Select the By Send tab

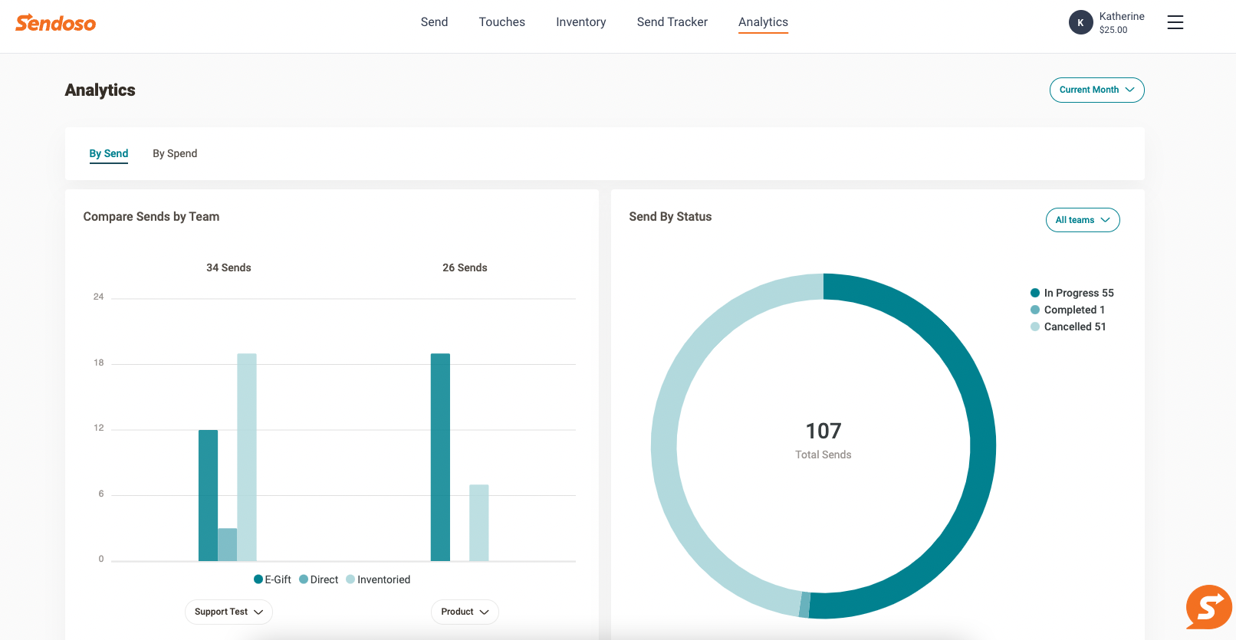coord(109,153)
